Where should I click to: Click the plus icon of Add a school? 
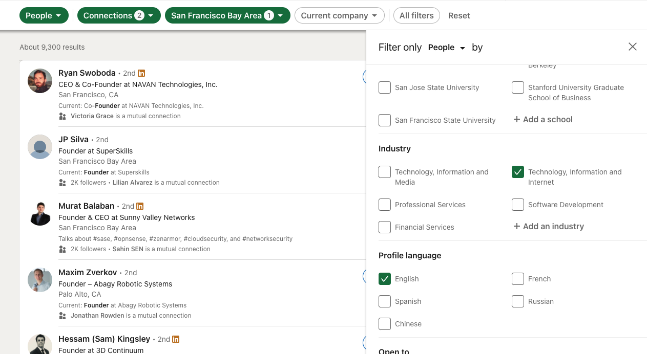point(517,119)
